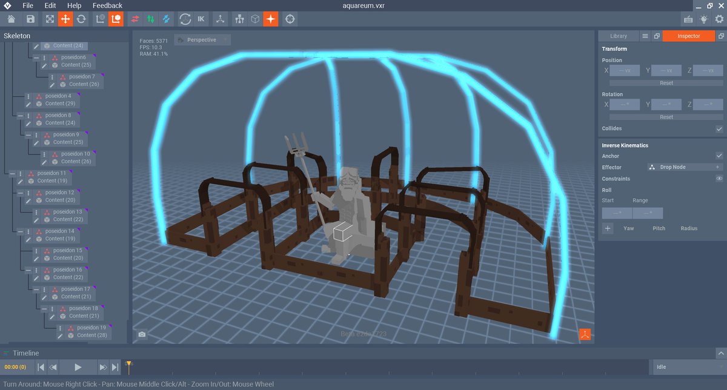Collapse the Timeline panel with the chevron

click(x=721, y=353)
